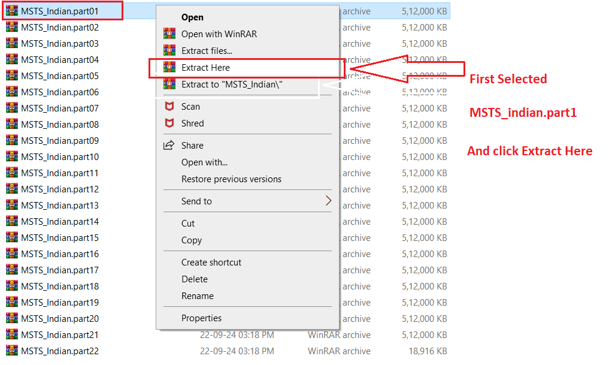The image size is (612, 365).
Task: Click the McAfee Scan icon in context menu
Action: pyautogui.click(x=169, y=106)
